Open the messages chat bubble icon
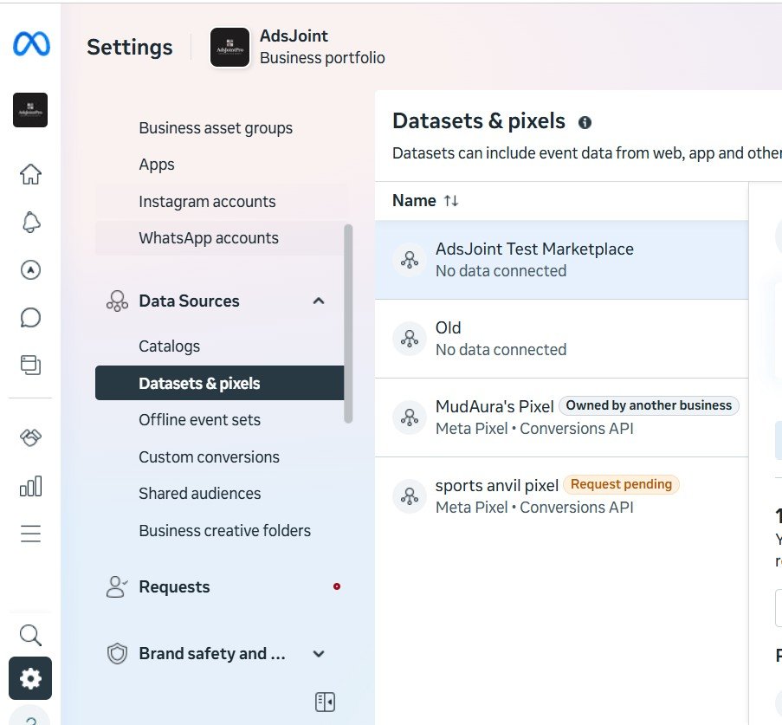Screen dimensions: 782x725 coord(30,317)
